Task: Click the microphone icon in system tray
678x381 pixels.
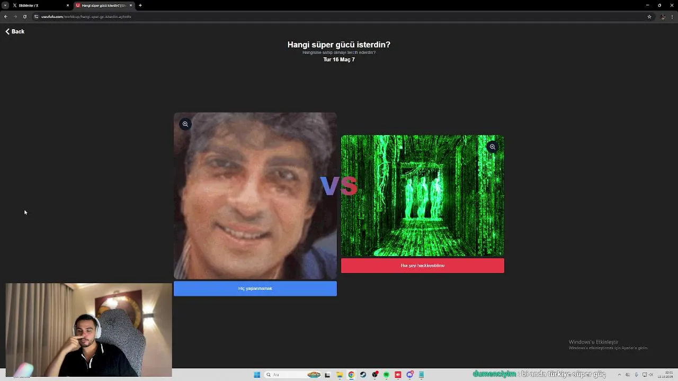Action: point(636,375)
